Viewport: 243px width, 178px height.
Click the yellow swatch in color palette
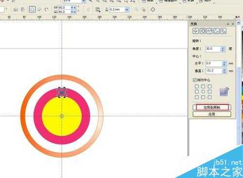point(242,97)
